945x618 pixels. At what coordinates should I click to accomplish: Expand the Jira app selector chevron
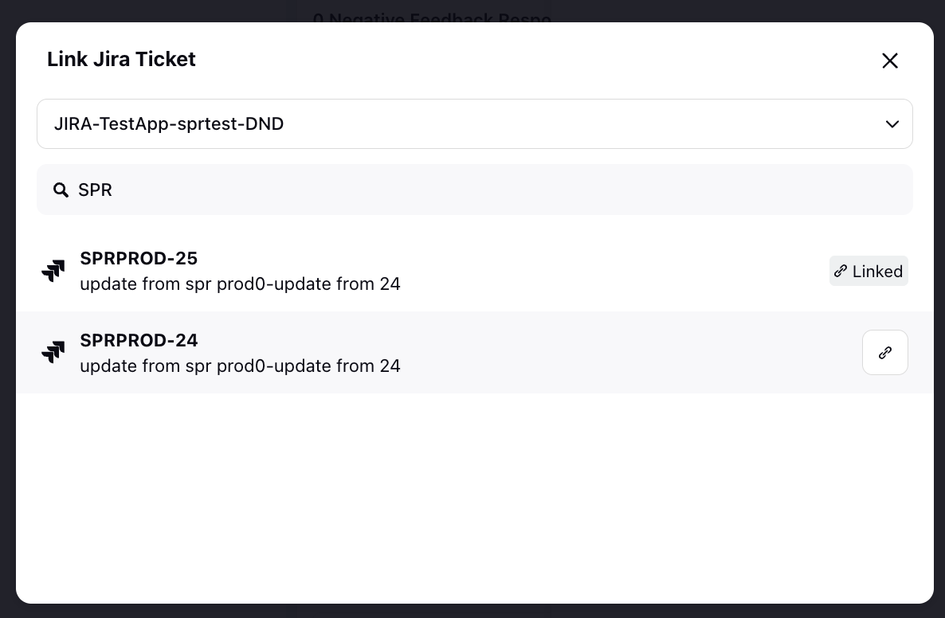click(x=892, y=124)
